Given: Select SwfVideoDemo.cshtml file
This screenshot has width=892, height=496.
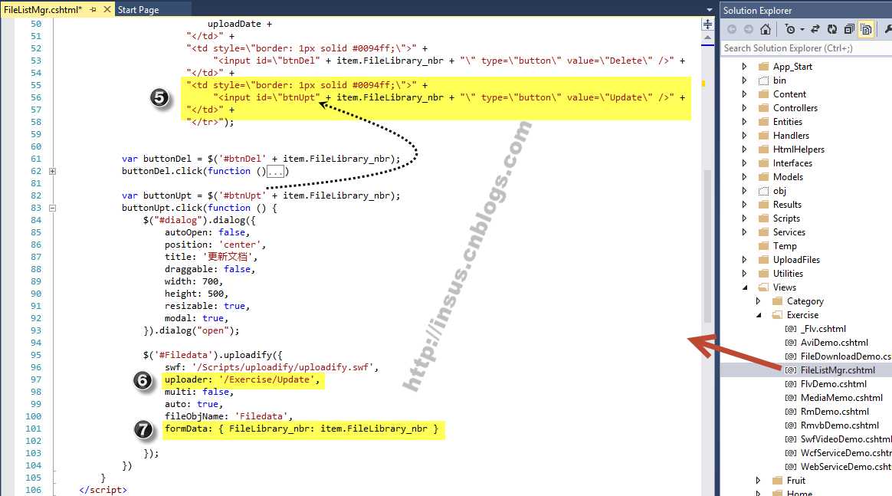Looking at the screenshot, I should (845, 439).
